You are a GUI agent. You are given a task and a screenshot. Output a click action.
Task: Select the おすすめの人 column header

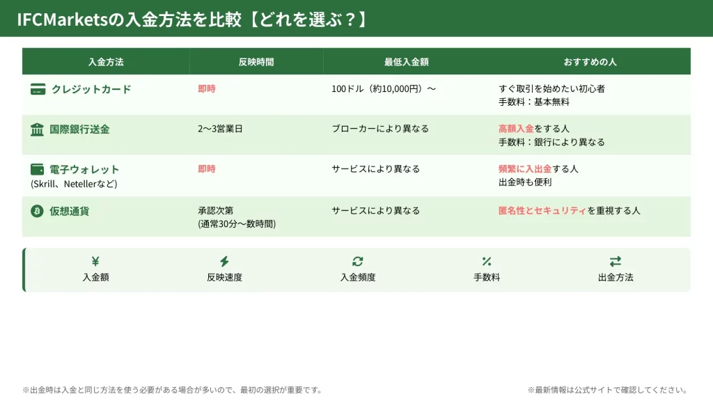(590, 62)
